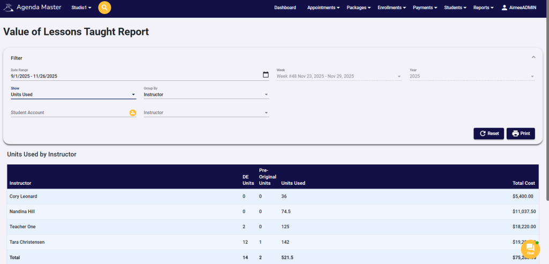This screenshot has height=264, width=549.
Task: Open the calendar date picker icon
Action: click(265, 75)
